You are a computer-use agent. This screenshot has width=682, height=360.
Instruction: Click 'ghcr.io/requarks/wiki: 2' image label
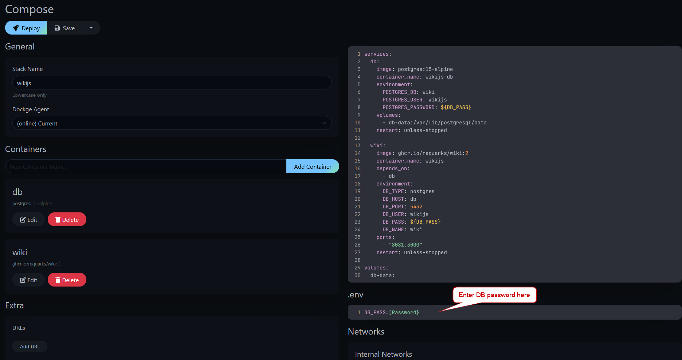coord(36,264)
